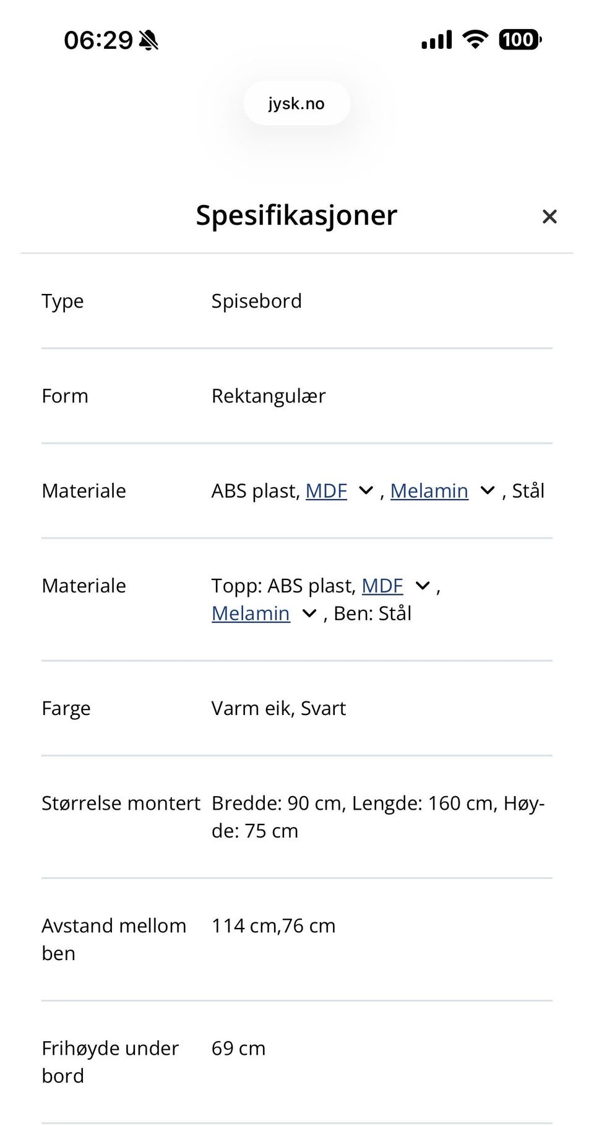The height and width of the screenshot is (1126, 594).
Task: Tap the Spesifikasjoner heading
Action: coord(296,215)
